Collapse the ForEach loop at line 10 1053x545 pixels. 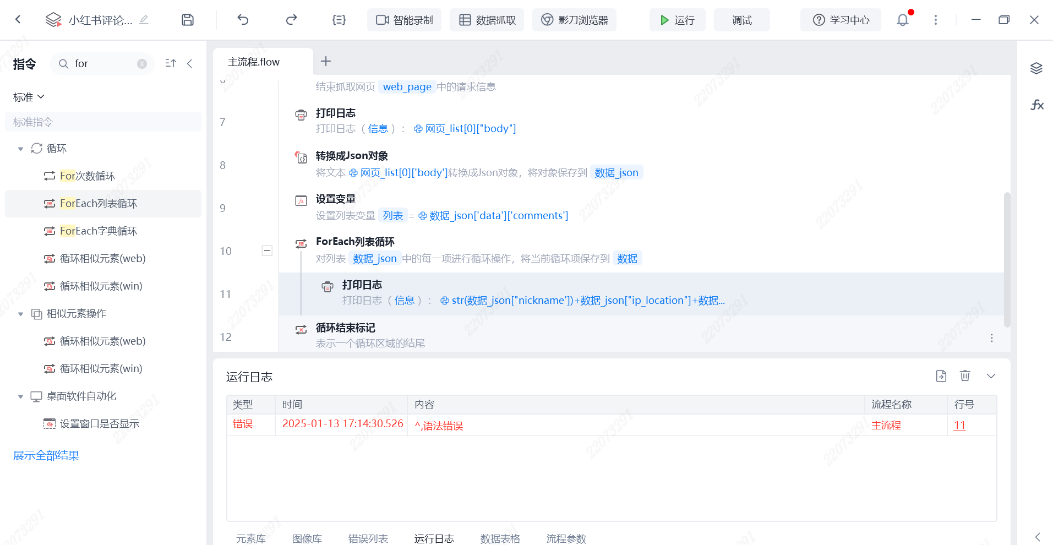(x=267, y=250)
